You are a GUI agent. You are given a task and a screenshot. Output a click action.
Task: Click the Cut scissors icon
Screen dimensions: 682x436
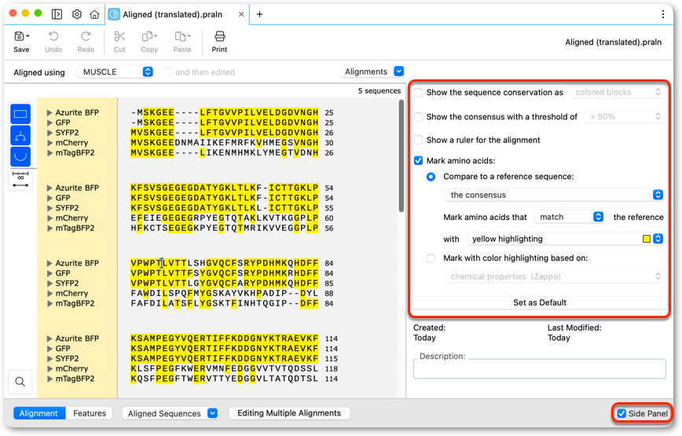119,36
